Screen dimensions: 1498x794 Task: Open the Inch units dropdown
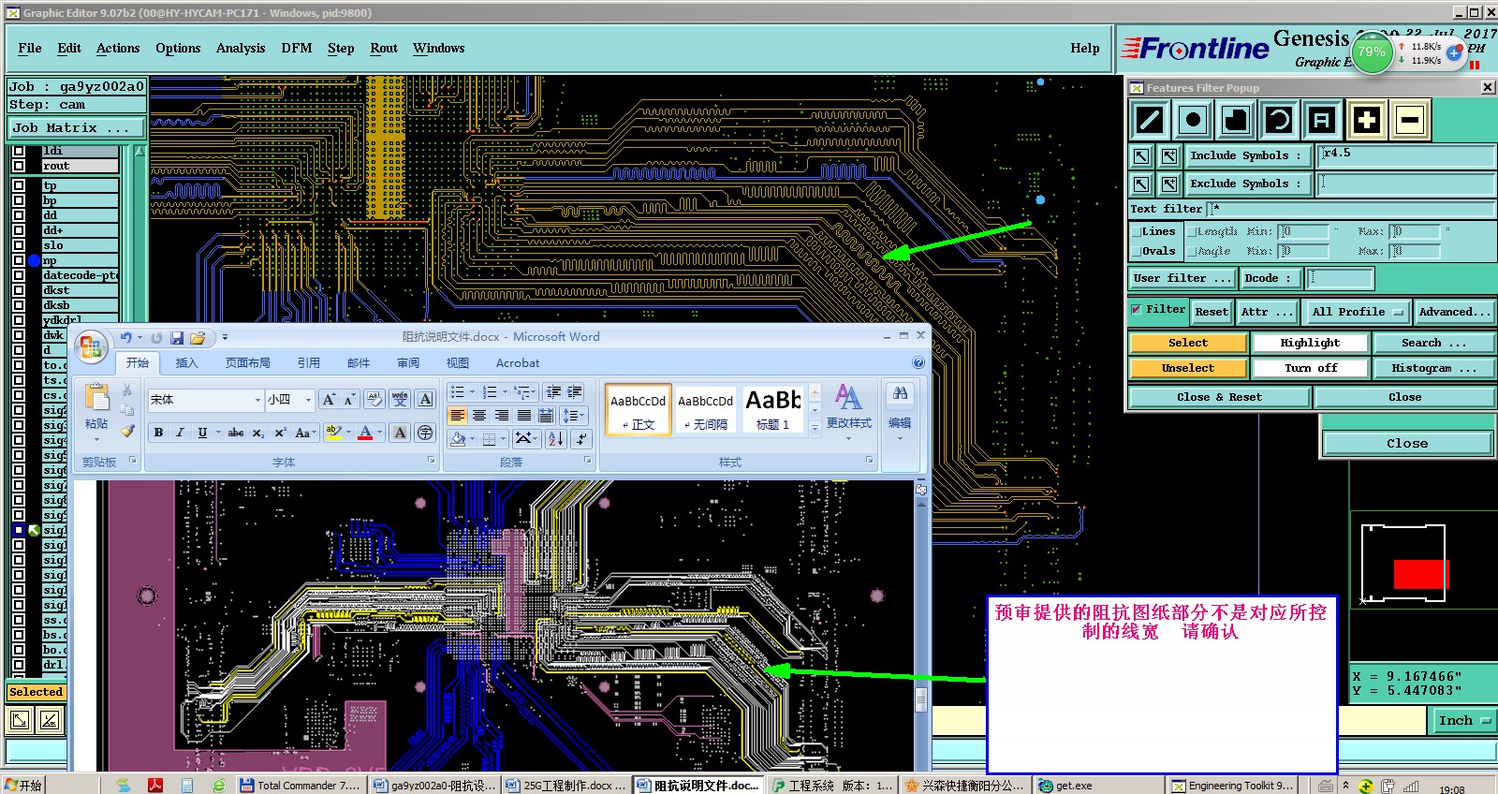point(1462,720)
